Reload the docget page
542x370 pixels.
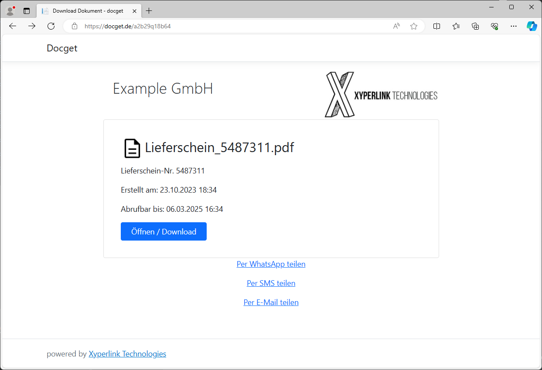point(51,26)
